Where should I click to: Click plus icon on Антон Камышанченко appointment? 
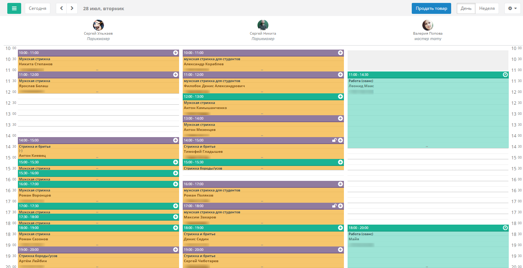[x=340, y=97]
